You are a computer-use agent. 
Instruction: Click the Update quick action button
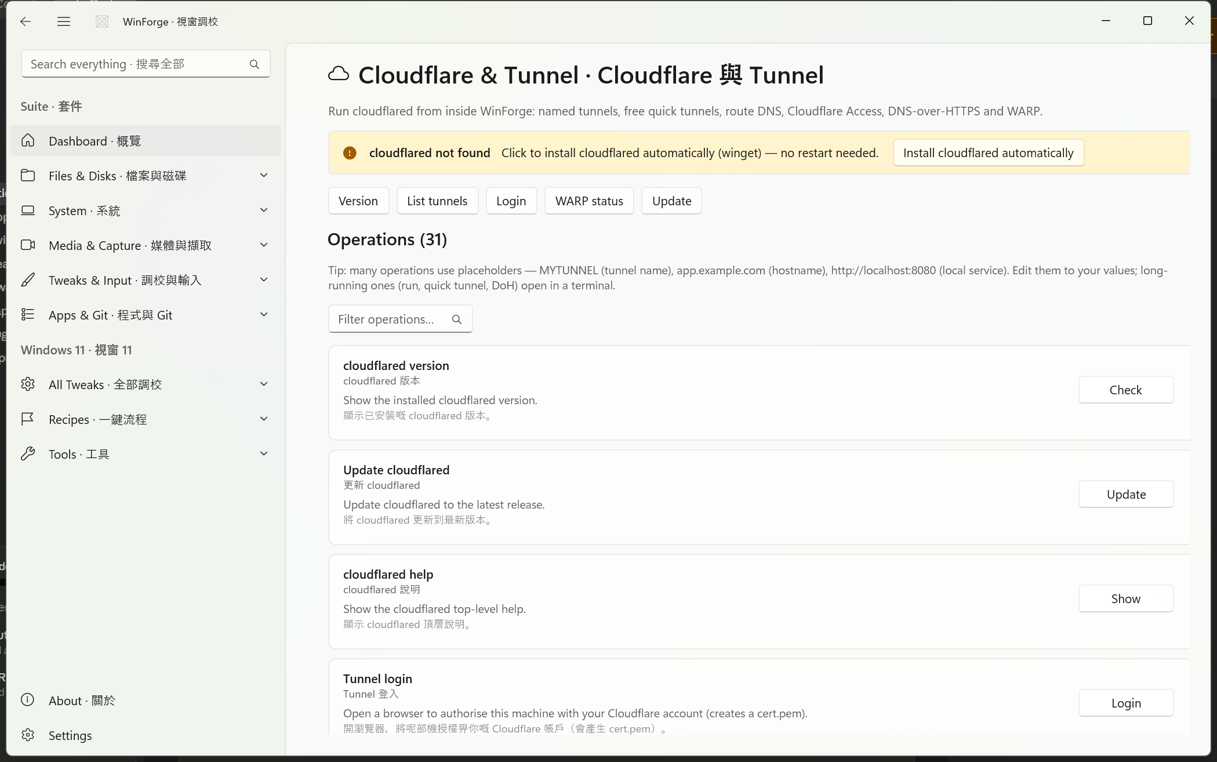click(671, 201)
